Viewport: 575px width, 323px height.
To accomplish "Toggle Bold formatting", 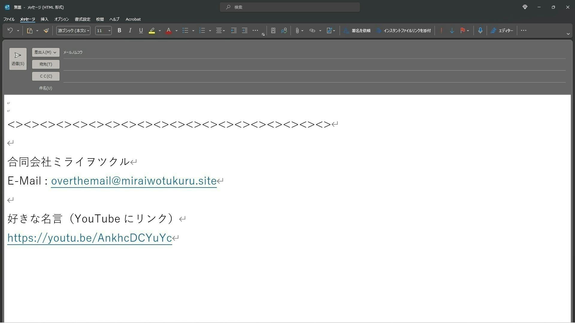I will coord(119,31).
